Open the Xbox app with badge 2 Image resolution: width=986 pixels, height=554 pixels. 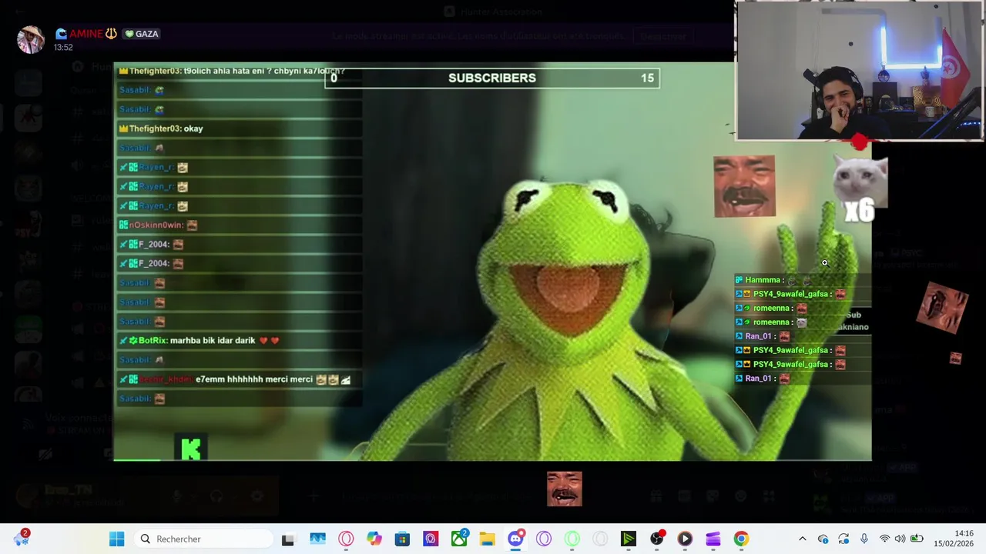click(459, 539)
